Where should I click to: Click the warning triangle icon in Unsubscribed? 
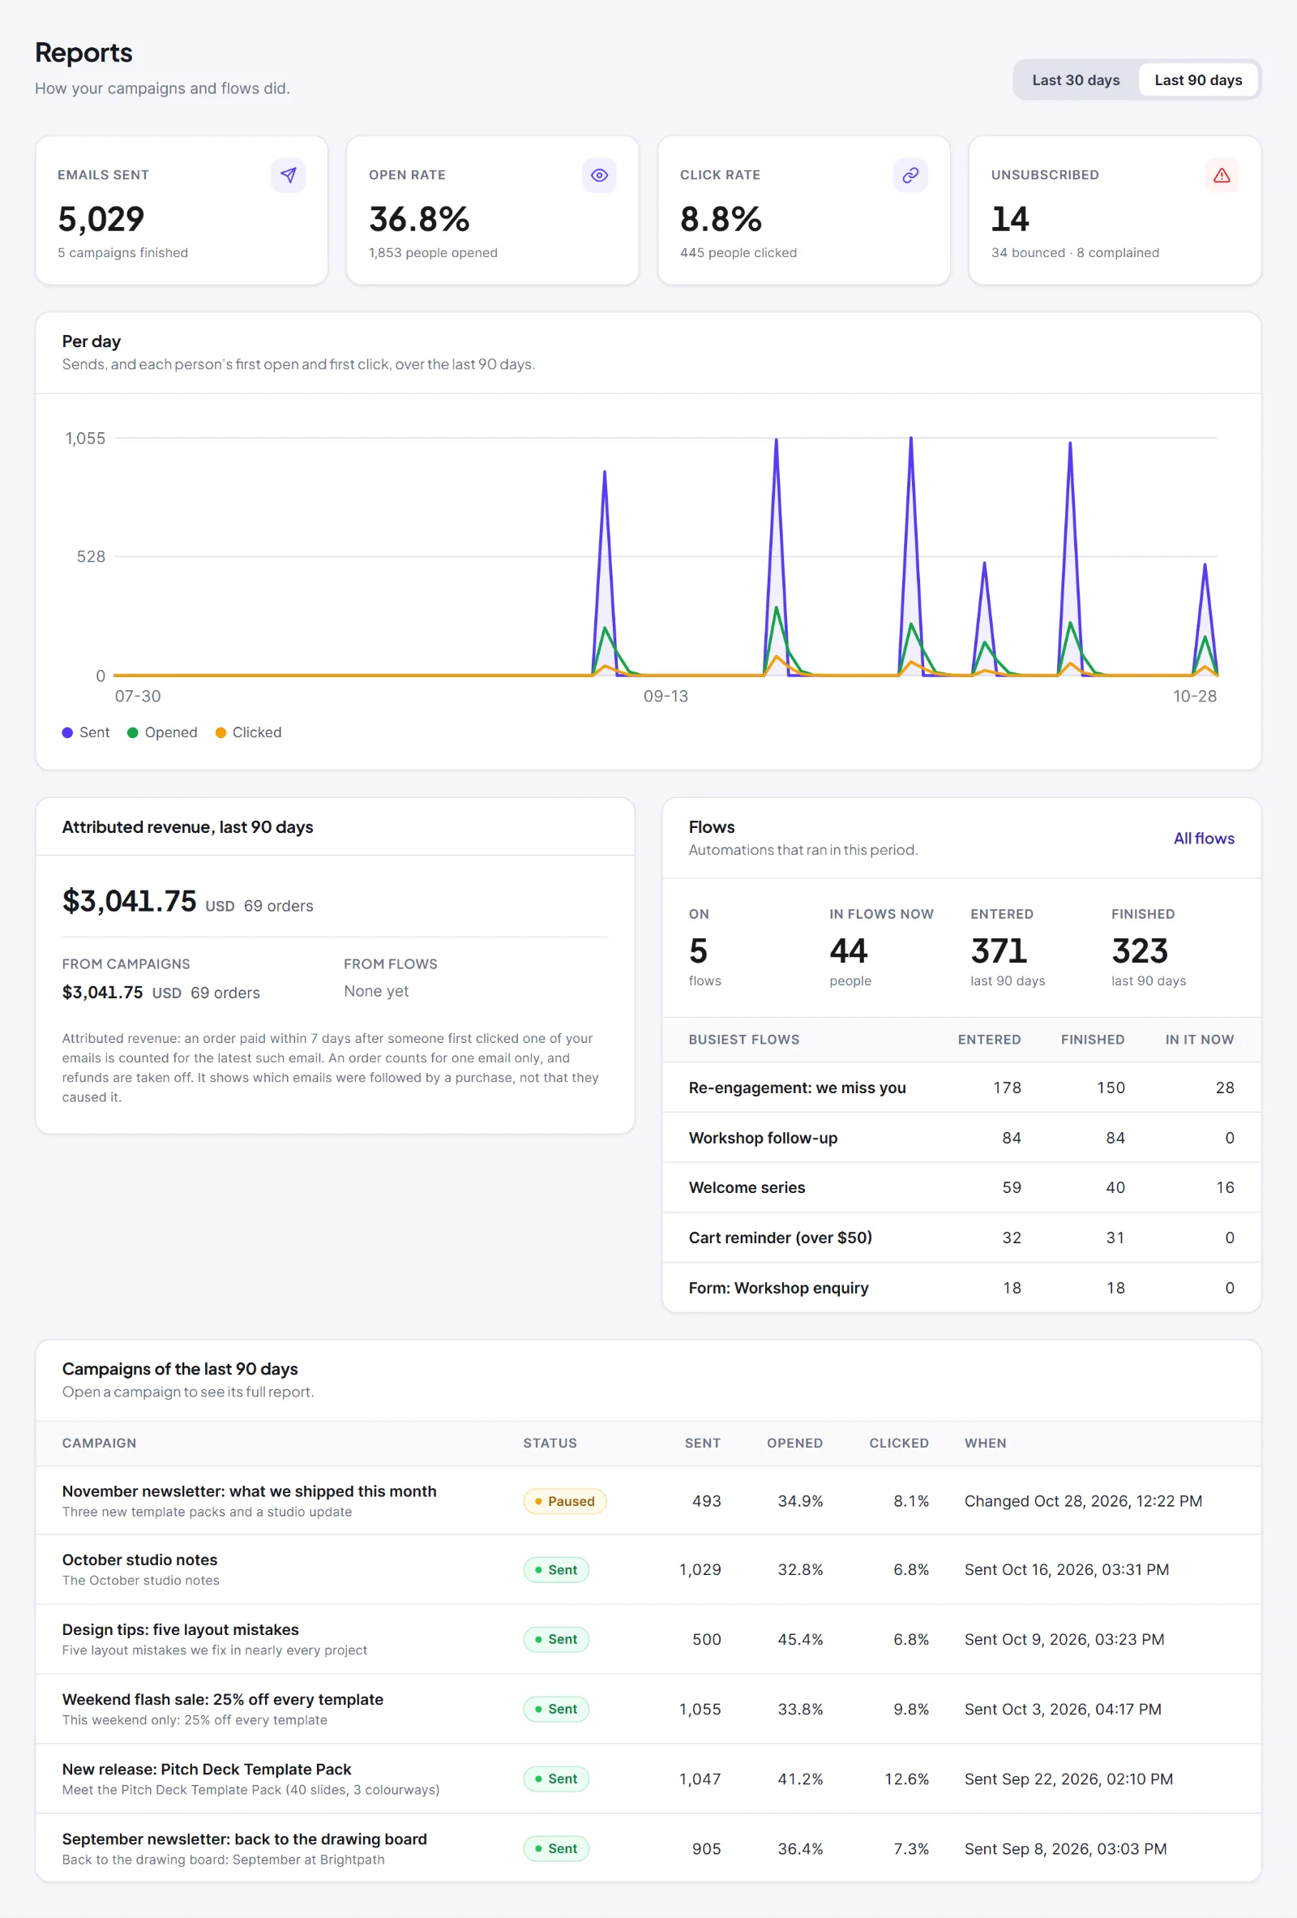[x=1221, y=175]
